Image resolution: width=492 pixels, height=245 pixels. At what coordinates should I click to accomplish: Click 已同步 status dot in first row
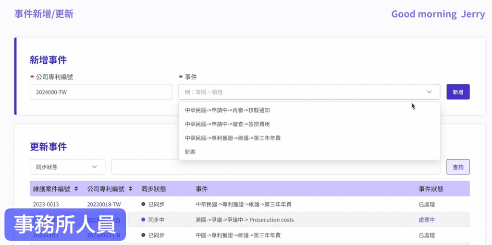click(143, 204)
